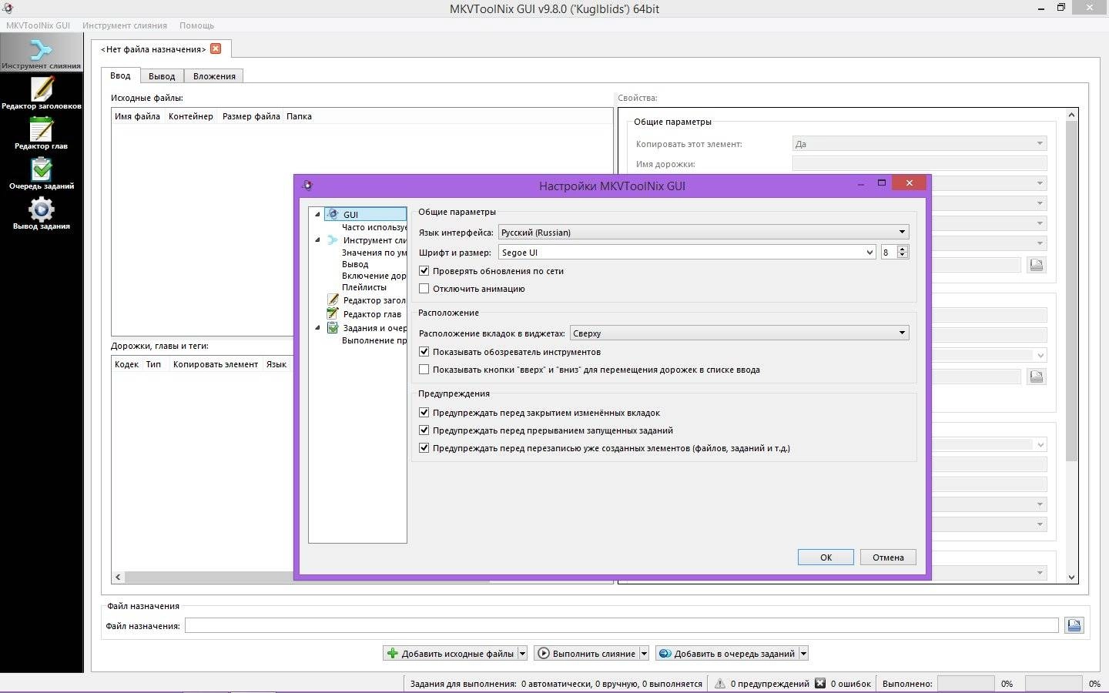Select the GUI icon in settings tree
Image resolution: width=1109 pixels, height=693 pixels.
pyautogui.click(x=333, y=214)
